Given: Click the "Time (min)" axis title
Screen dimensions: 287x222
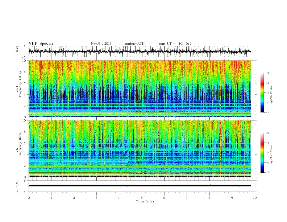Looking at the screenshot, I should [x=145, y=201].
